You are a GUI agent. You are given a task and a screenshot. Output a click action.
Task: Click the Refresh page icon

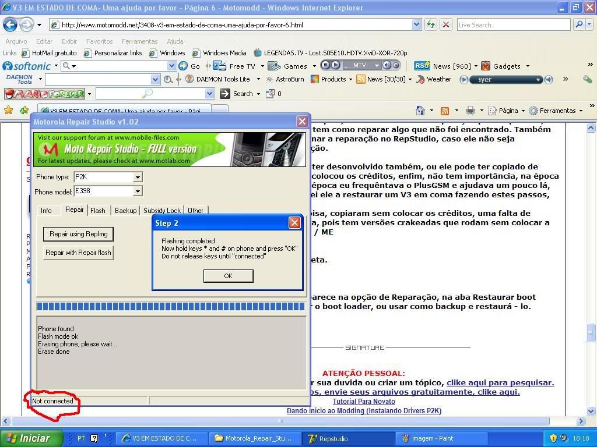431,24
